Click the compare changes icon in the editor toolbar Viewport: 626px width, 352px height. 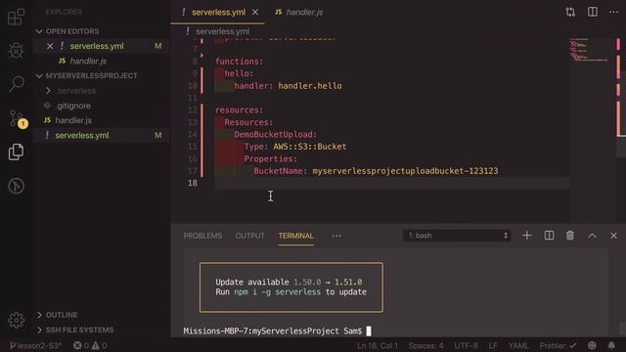click(570, 12)
